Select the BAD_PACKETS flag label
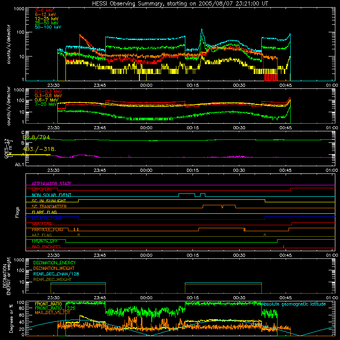340x340 pixels. coord(46,247)
